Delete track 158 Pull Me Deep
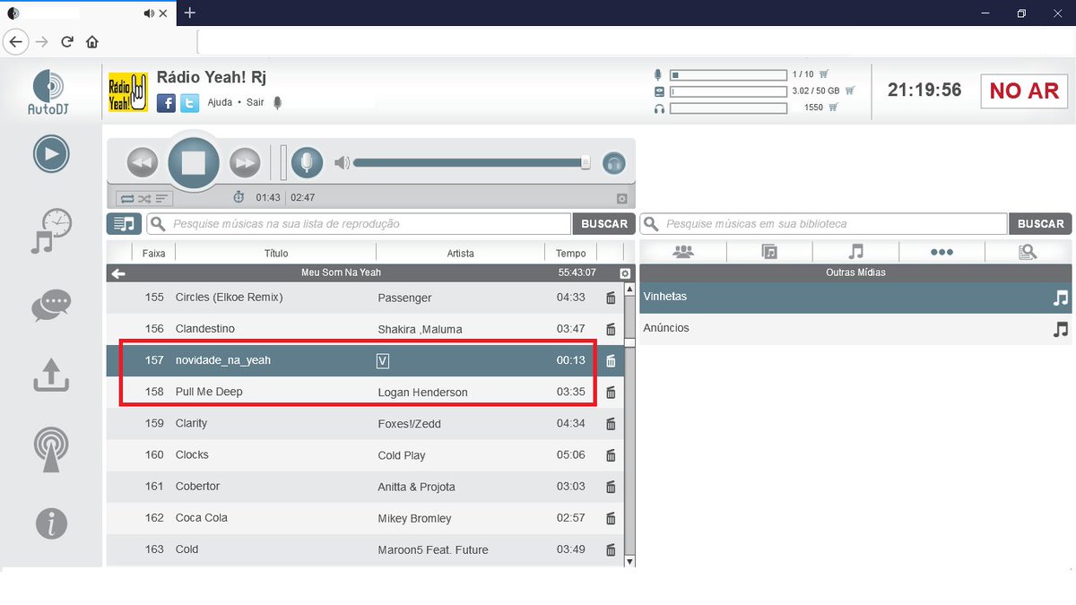 tap(611, 393)
